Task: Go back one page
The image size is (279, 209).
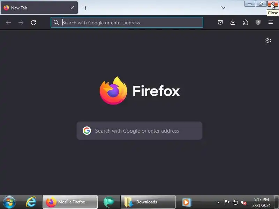Action: 8,22
